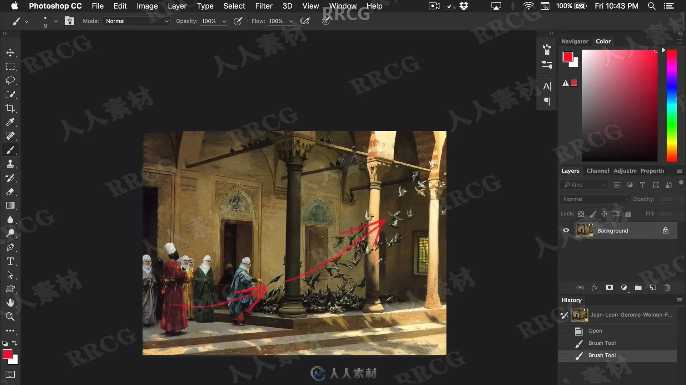Open the Brush Settings panel button
Image resolution: width=686 pixels, height=385 pixels.
(70, 21)
